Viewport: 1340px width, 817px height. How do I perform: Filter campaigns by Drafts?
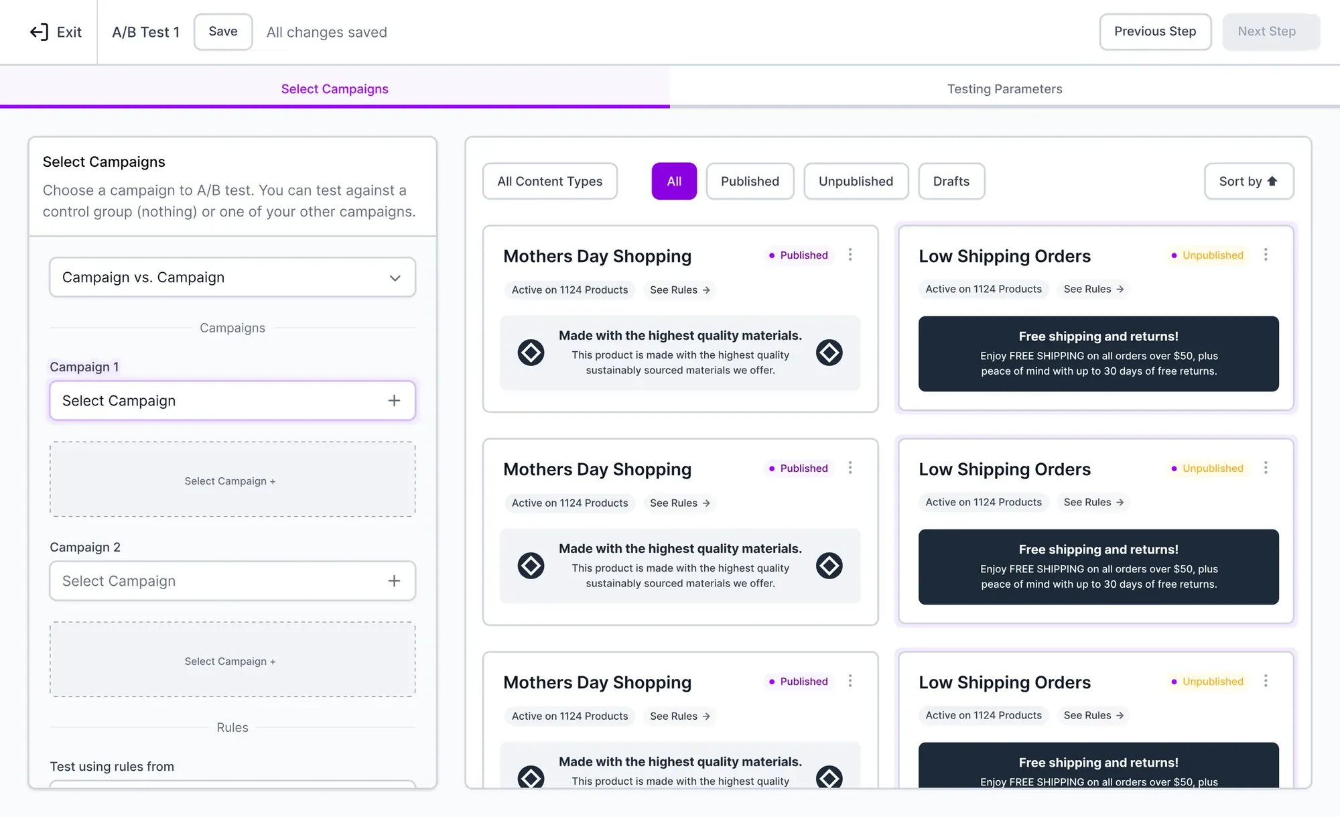coord(951,181)
